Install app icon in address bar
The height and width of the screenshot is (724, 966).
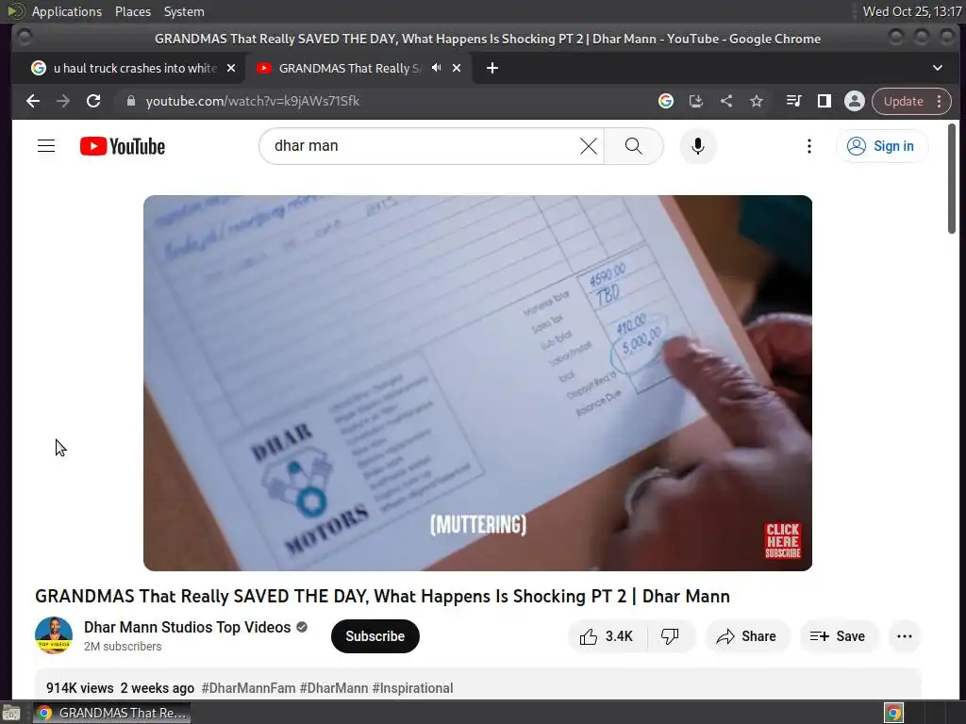pyautogui.click(x=695, y=101)
